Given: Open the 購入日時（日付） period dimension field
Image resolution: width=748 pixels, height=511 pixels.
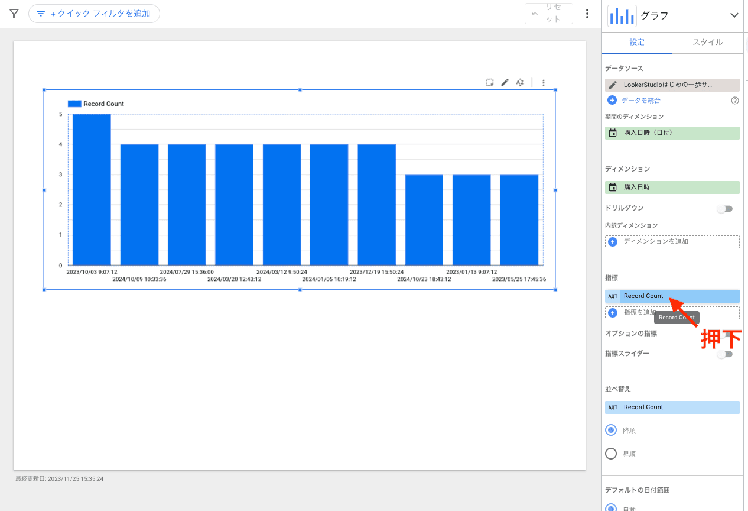Looking at the screenshot, I should tap(672, 133).
